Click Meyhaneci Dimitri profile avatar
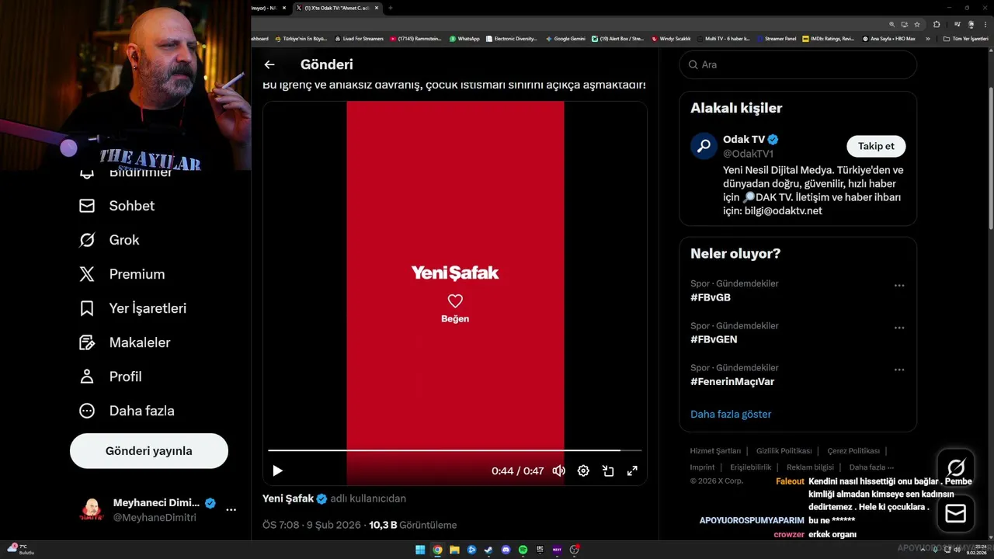The image size is (994, 559). click(92, 510)
